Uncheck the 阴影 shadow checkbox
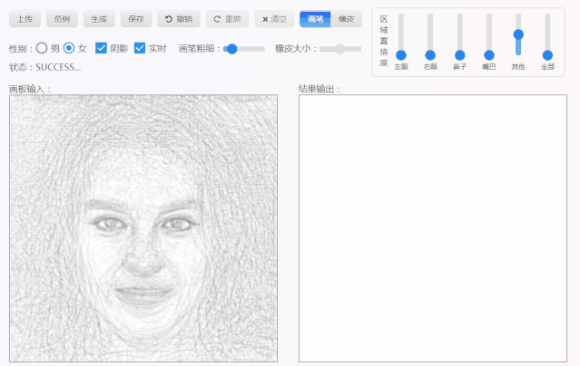Image resolution: width=580 pixels, height=366 pixels. (x=101, y=48)
